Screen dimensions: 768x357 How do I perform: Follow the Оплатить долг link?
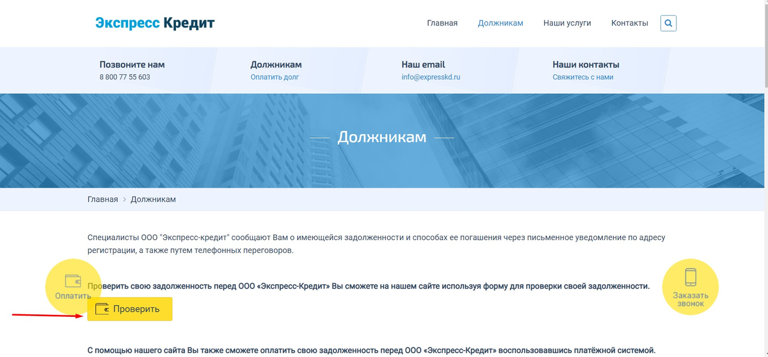point(275,77)
